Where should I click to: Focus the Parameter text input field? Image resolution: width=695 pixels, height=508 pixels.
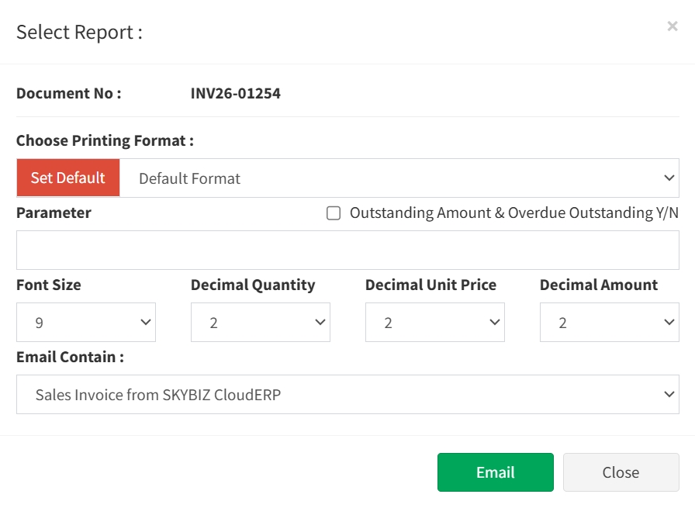pyautogui.click(x=347, y=250)
